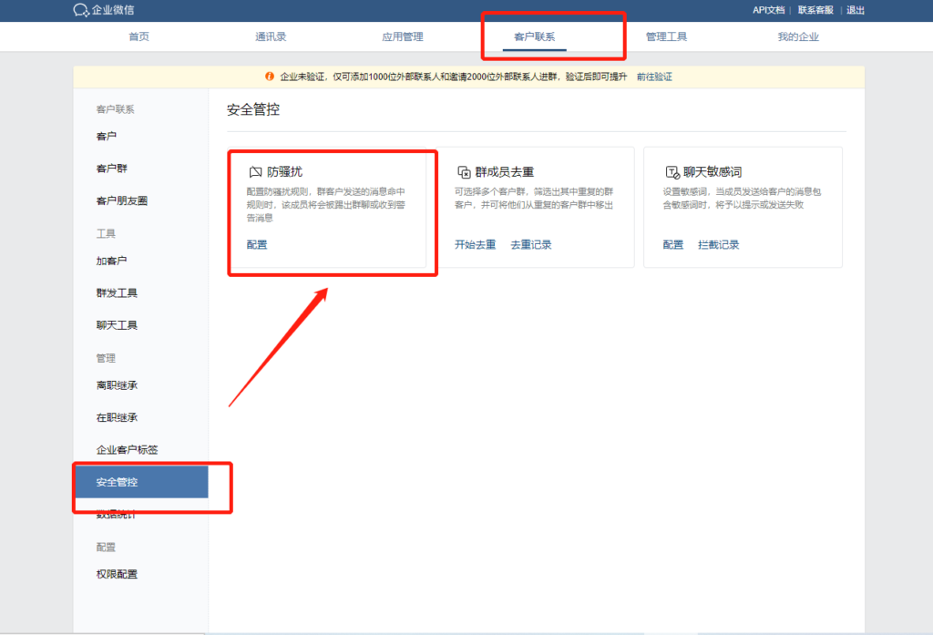Click 配置 link under 防骚扰
The height and width of the screenshot is (635, 933).
(257, 244)
